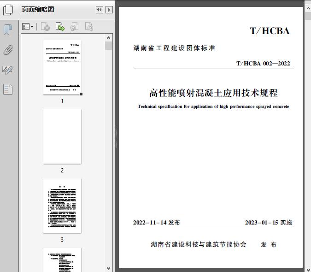This screenshot has height=272, width=311.
Task: Click document view scroll up arrow
Action: point(308,8)
